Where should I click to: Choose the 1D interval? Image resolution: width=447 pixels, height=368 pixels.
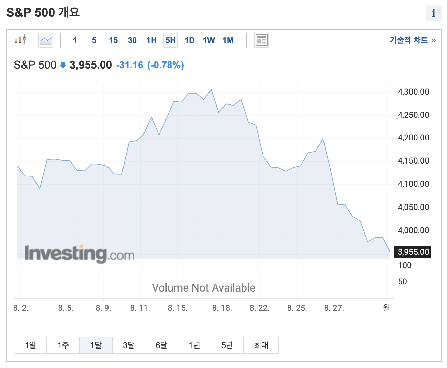click(x=190, y=40)
